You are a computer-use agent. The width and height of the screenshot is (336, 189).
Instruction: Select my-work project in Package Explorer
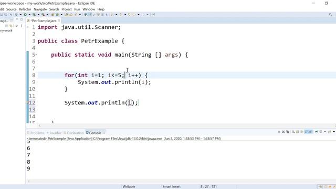coord(6,30)
